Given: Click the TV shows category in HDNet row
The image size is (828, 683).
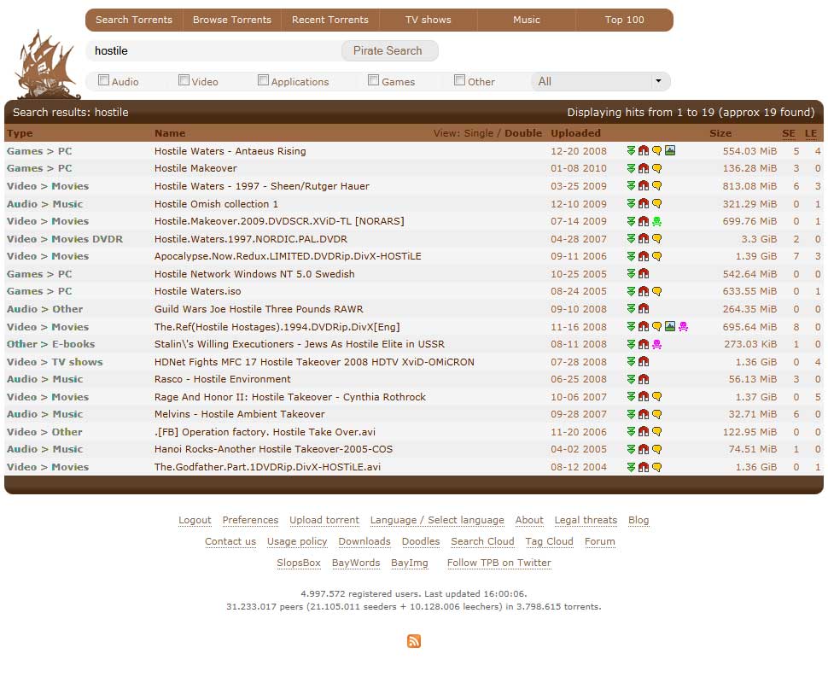Looking at the screenshot, I should click(77, 362).
